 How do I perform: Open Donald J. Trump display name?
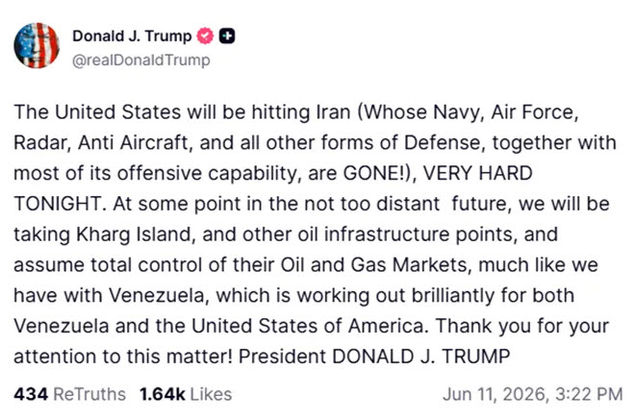[x=132, y=36]
